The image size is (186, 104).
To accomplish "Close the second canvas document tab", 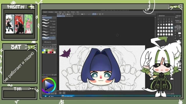I will tap(72, 16).
